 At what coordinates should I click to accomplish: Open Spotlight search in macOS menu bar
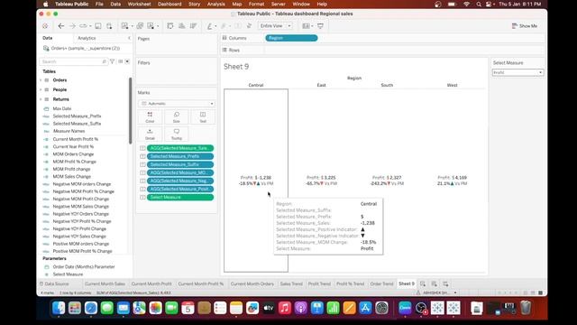pos(479,4)
